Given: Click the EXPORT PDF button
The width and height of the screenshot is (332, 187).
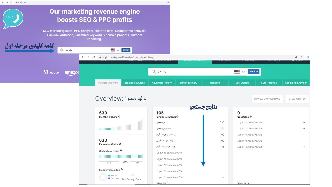Looking at the screenshot, I should (298, 99).
